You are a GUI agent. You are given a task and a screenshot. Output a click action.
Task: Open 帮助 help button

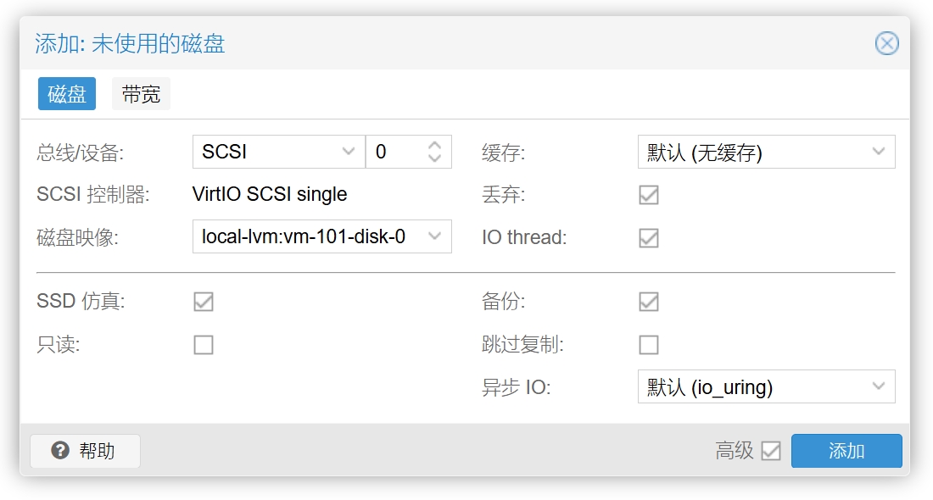click(x=85, y=451)
